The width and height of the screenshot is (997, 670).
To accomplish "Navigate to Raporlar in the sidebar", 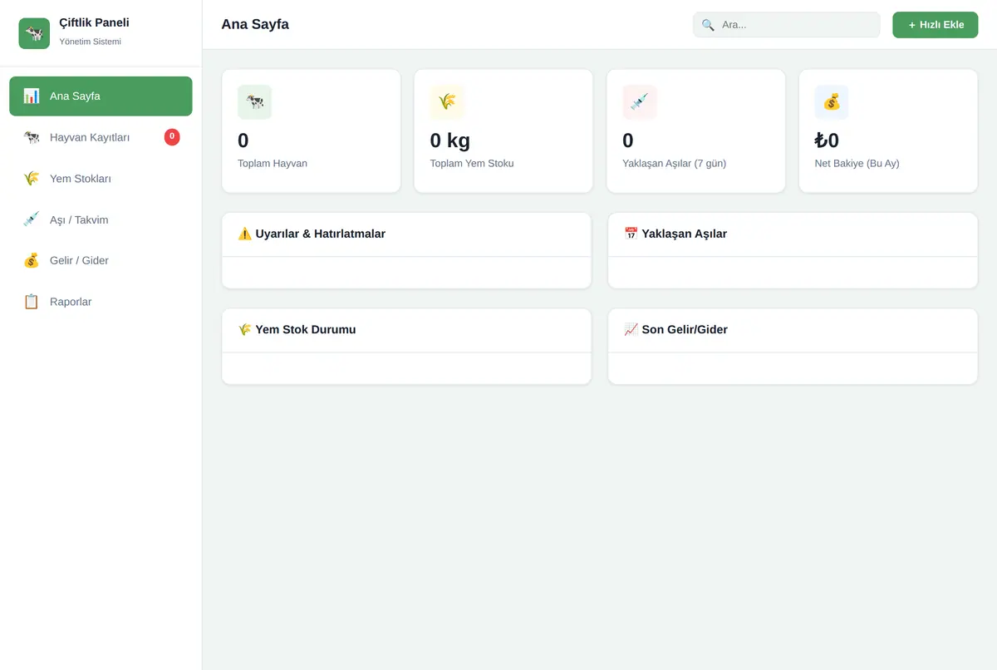I will 101,302.
